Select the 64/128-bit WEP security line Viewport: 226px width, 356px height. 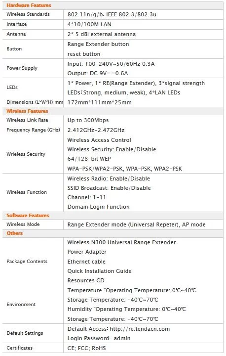pos(89,159)
